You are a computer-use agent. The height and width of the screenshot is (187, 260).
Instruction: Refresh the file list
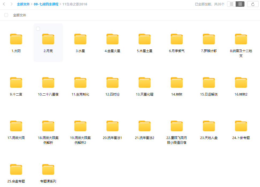pos(253,4)
